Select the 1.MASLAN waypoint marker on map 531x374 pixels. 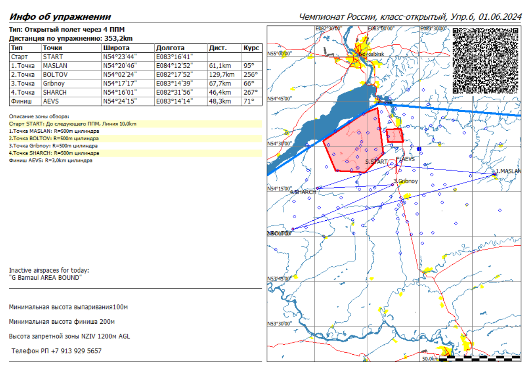(495, 174)
